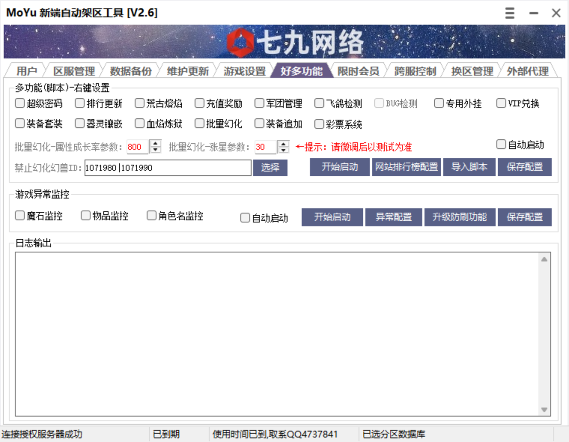Switch to the 游戏设置 tab
This screenshot has height=442, width=569.
coord(245,71)
